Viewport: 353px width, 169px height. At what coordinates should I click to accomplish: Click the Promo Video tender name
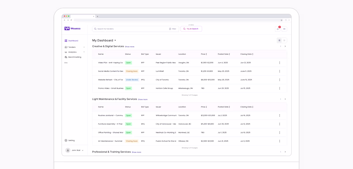111,88
